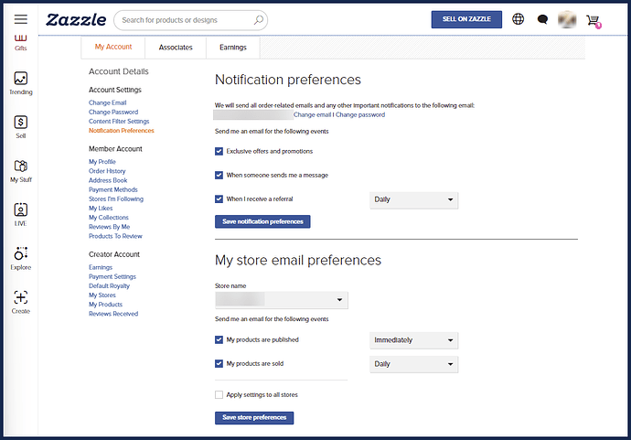Uncheck My products are published
The height and width of the screenshot is (440, 631).
219,339
